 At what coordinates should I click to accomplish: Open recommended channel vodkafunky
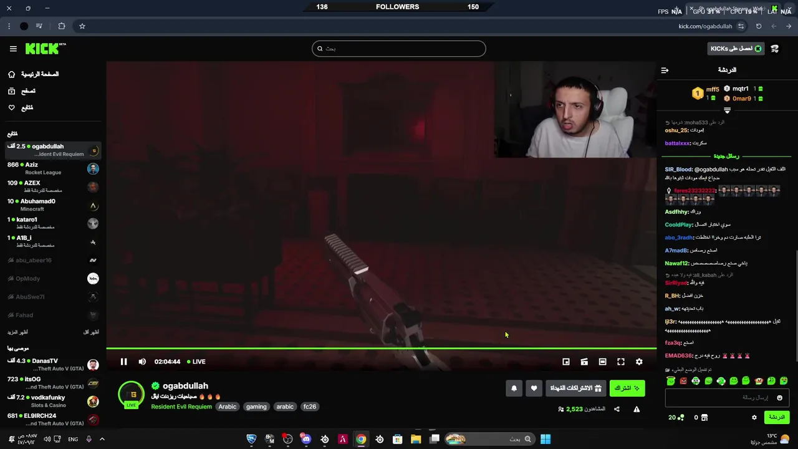(53, 401)
